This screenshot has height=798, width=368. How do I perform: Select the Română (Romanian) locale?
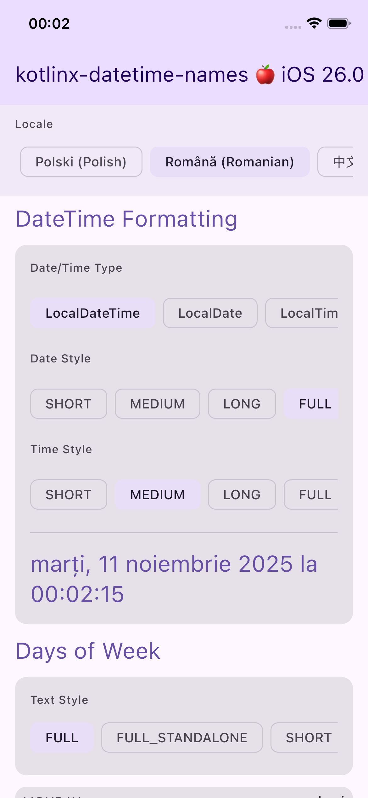pyautogui.click(x=230, y=162)
